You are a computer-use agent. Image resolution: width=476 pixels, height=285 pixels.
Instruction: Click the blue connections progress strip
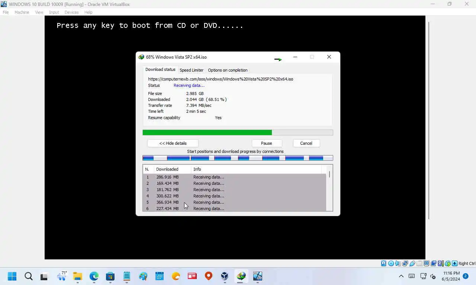(238, 158)
